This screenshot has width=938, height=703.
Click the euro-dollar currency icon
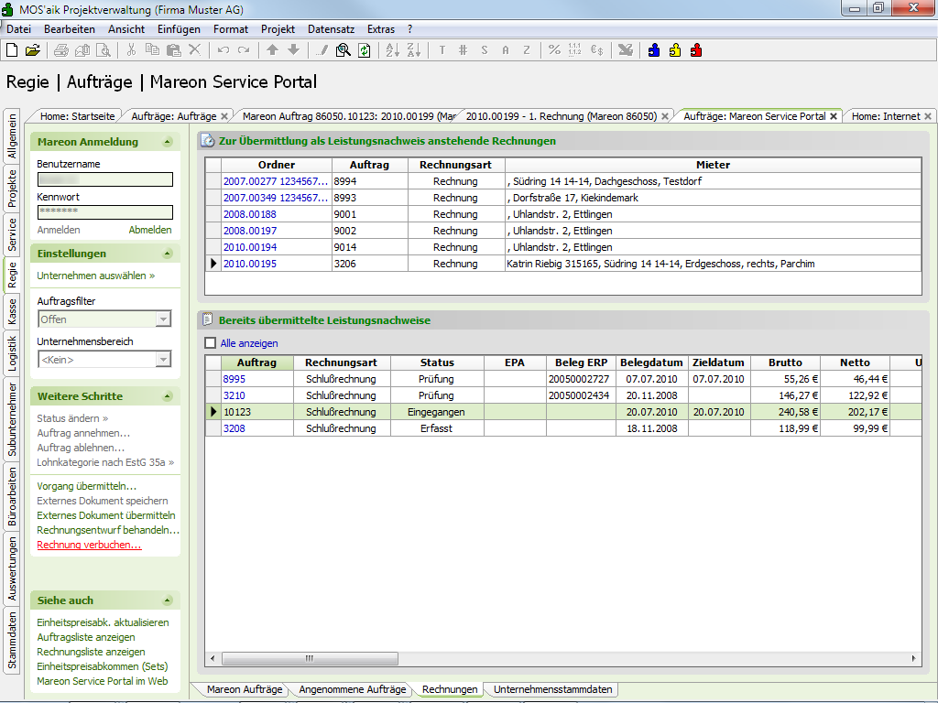[x=596, y=50]
